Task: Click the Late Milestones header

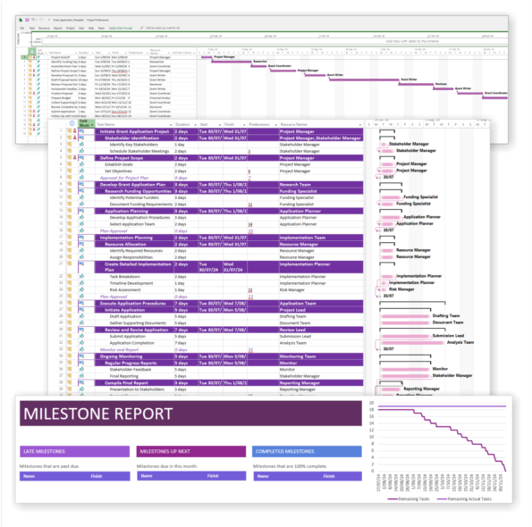Action: (74, 451)
